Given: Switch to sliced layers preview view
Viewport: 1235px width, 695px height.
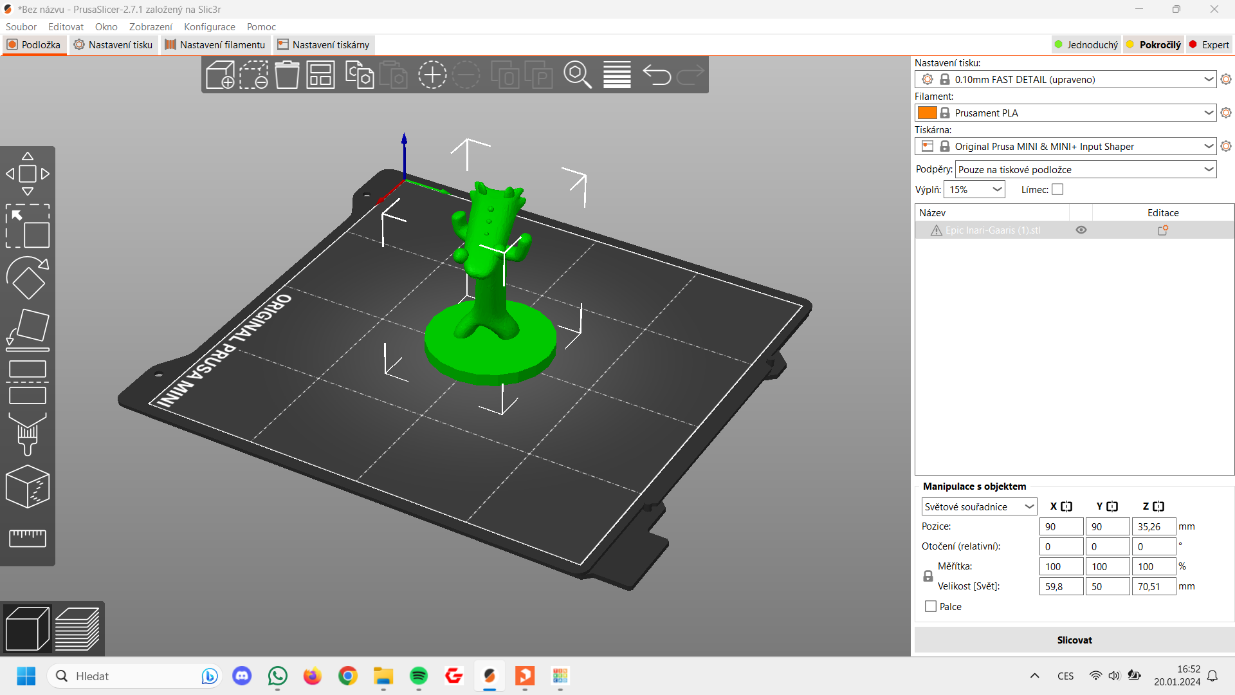Looking at the screenshot, I should (x=77, y=629).
